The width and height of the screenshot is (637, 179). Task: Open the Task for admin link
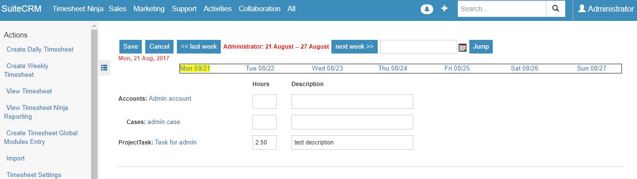click(x=176, y=143)
